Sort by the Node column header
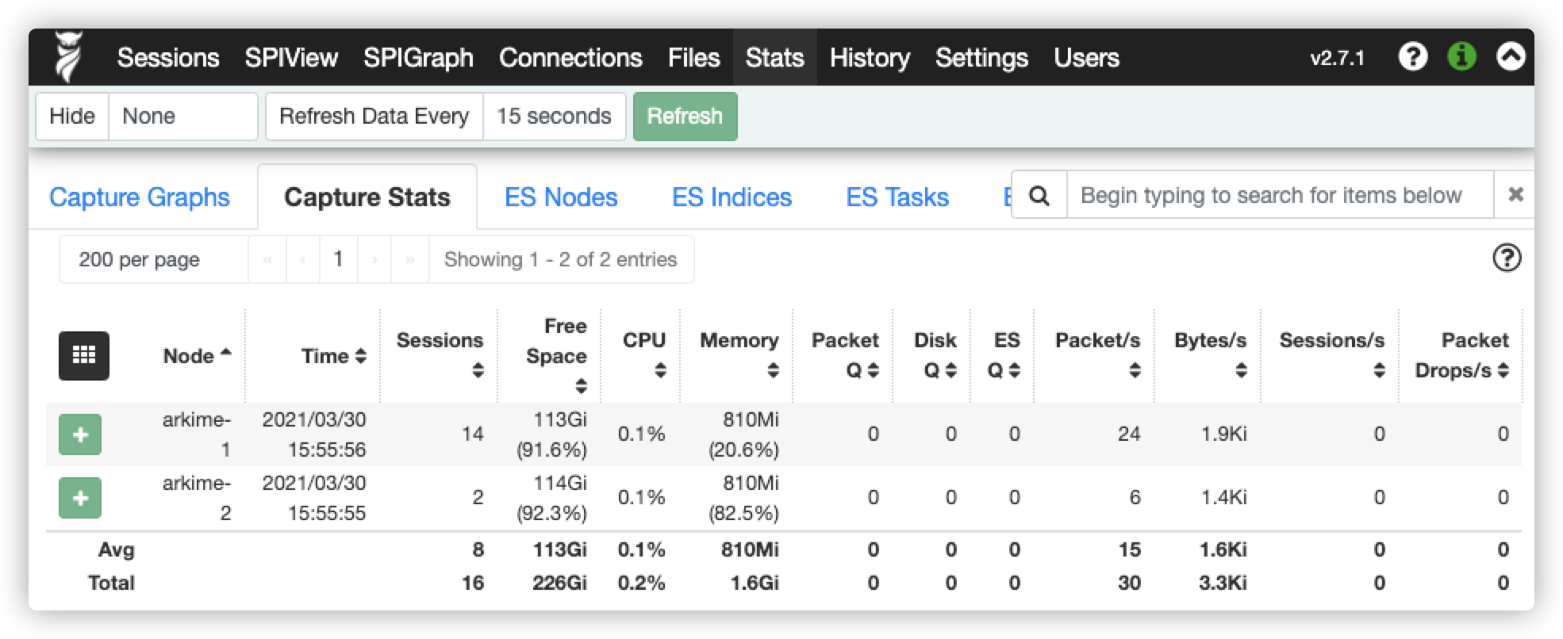Viewport: 1563px width, 639px height. [x=197, y=356]
